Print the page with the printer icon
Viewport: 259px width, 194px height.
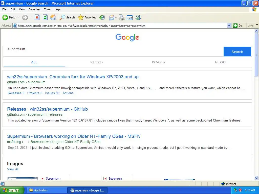click(122, 17)
